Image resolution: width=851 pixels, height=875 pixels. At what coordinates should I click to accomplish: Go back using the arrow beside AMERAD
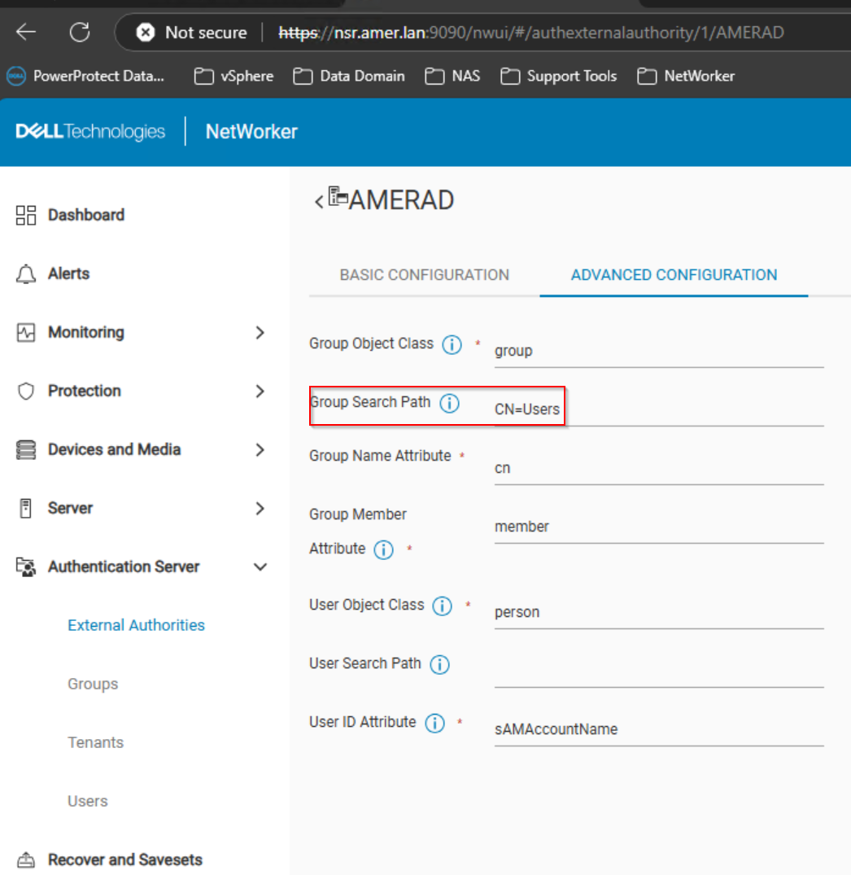pyautogui.click(x=318, y=200)
